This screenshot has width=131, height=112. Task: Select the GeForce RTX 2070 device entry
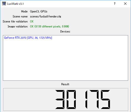click(x=28, y=38)
